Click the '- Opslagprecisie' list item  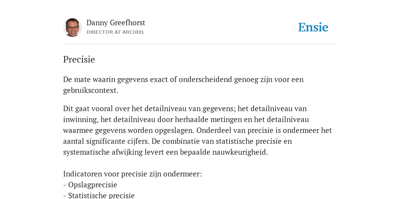(x=90, y=185)
